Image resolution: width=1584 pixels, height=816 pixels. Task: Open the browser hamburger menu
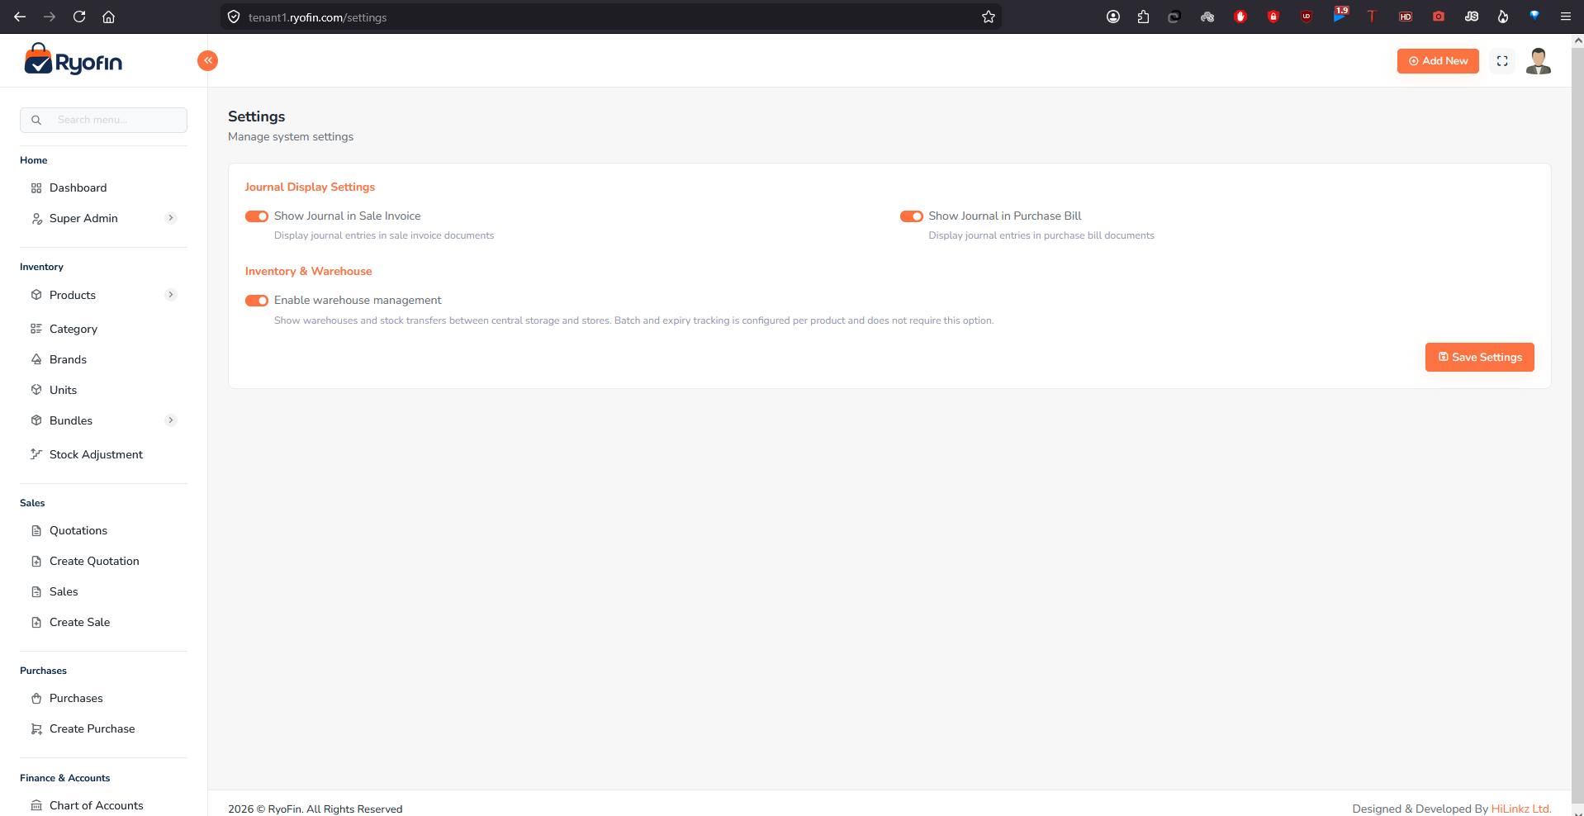point(1565,17)
